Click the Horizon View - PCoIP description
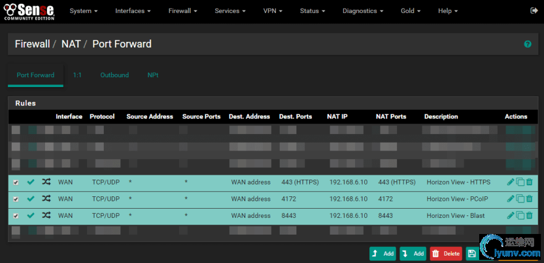Screen dimensions: 544x263 click(x=458, y=199)
